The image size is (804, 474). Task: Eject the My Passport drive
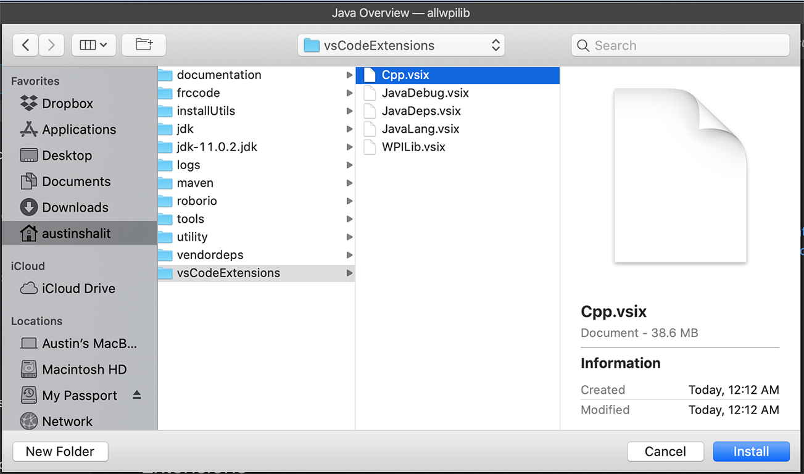[x=137, y=395]
